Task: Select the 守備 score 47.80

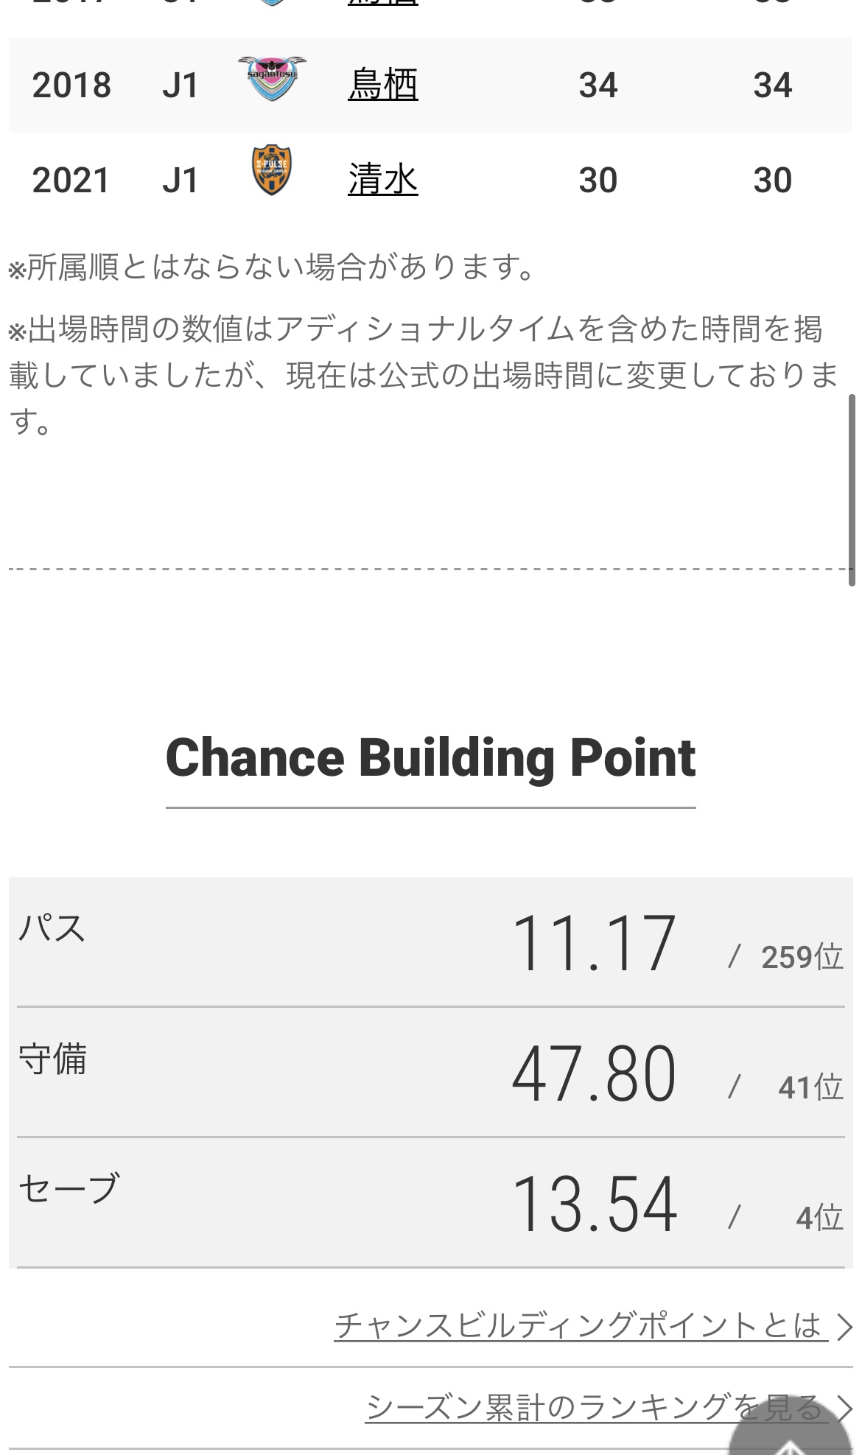Action: pos(594,1074)
